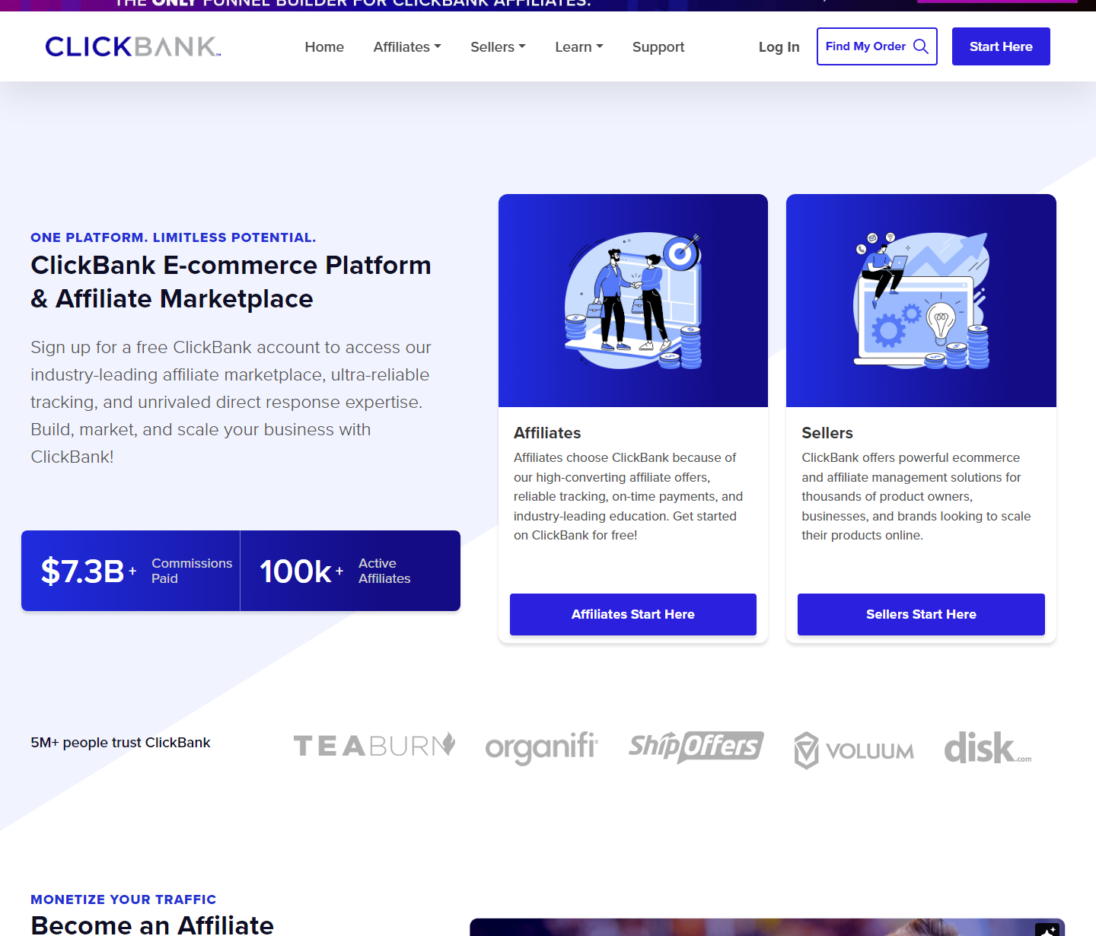This screenshot has width=1096, height=936.
Task: Click the Sellers card description text
Action: pos(916,496)
